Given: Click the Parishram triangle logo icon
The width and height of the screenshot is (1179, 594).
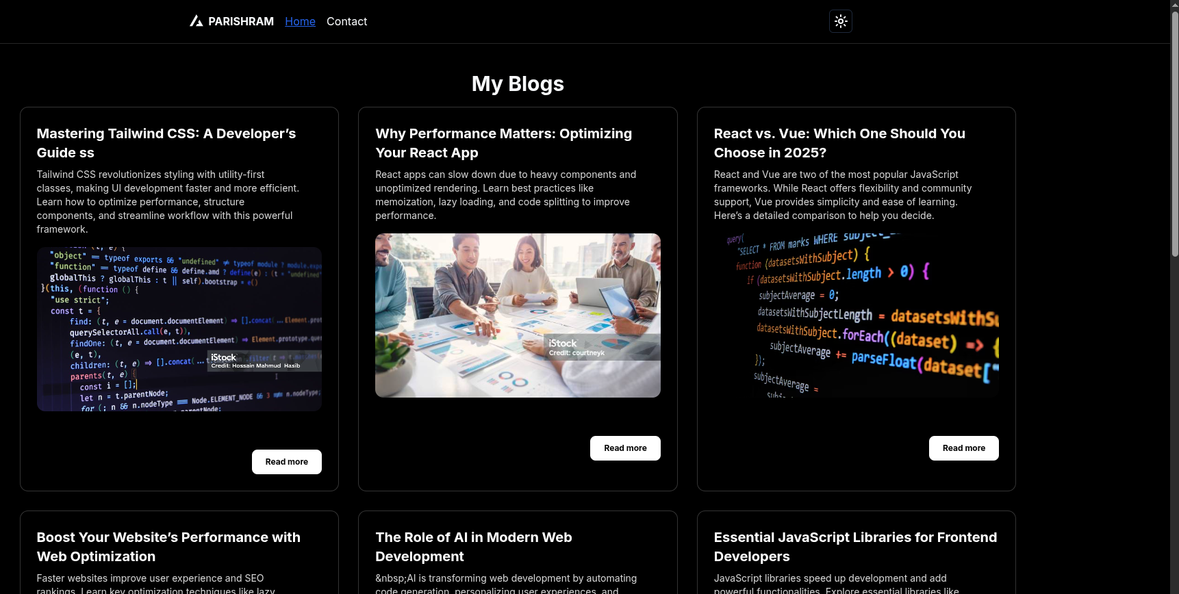Looking at the screenshot, I should pyautogui.click(x=196, y=21).
